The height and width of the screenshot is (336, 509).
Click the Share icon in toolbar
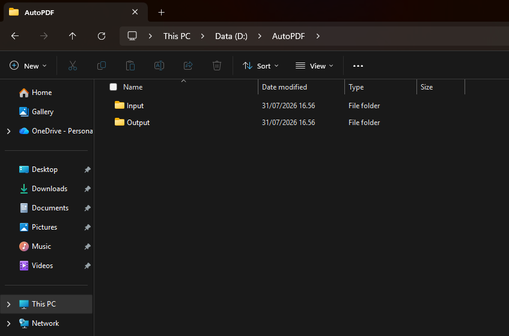tap(188, 66)
